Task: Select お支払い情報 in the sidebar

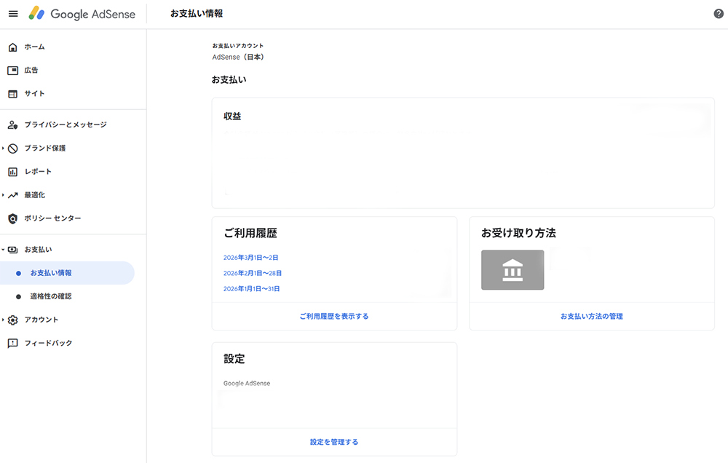Action: pos(51,273)
